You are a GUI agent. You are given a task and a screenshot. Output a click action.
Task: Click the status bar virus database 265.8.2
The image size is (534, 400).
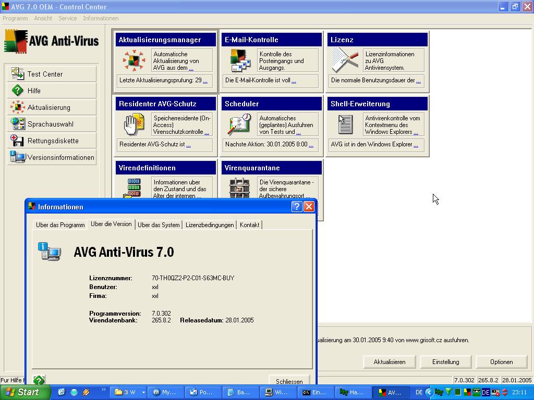point(488,380)
